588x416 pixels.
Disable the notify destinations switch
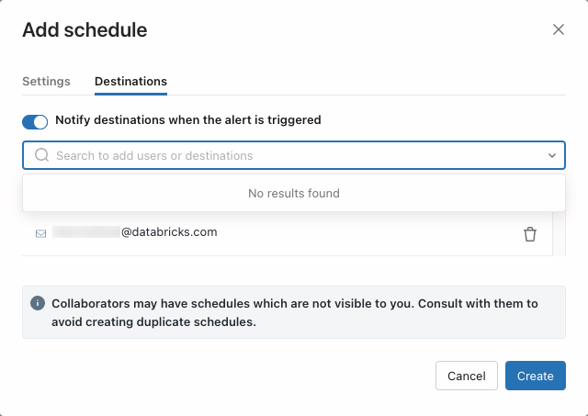pos(35,121)
